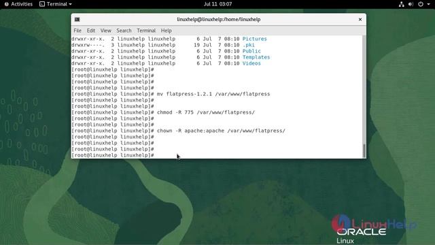The width and height of the screenshot is (435, 245).
Task: Open the File menu
Action: click(x=77, y=31)
